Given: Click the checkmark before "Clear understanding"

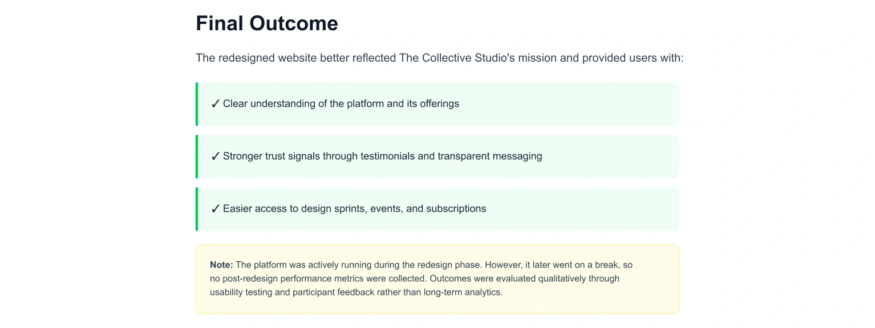Looking at the screenshot, I should 216,104.
